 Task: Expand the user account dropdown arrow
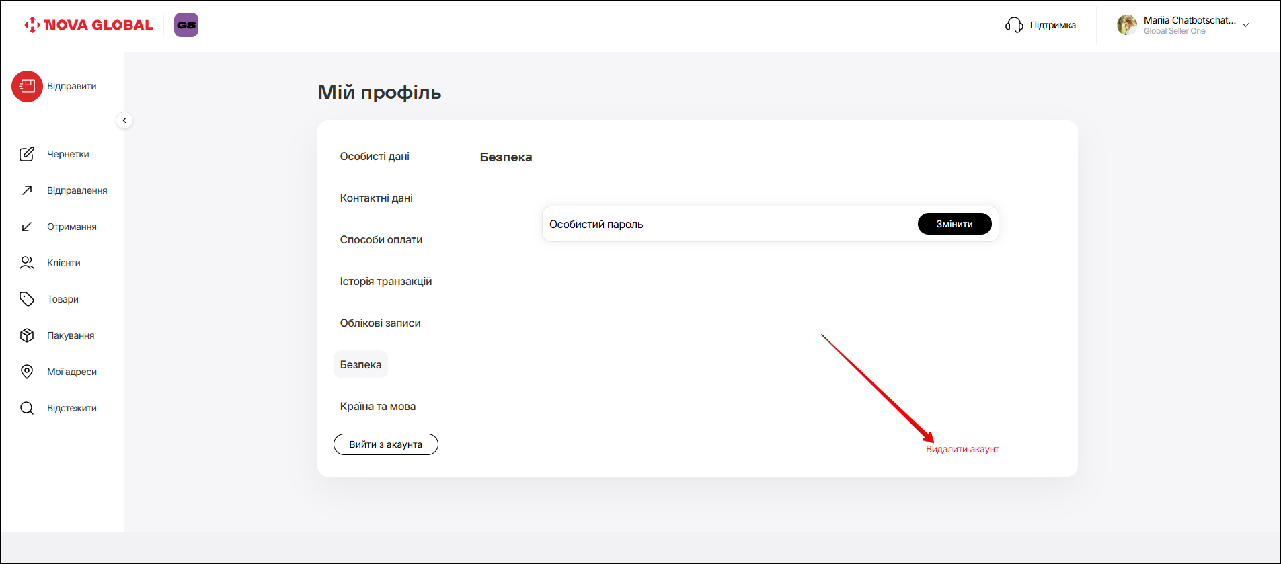(x=1245, y=25)
